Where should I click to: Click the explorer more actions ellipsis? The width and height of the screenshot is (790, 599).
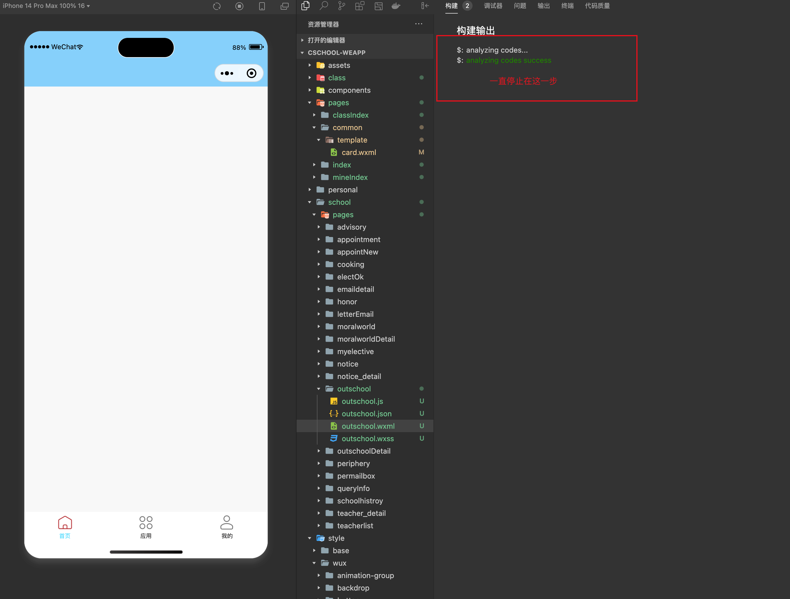pyautogui.click(x=418, y=24)
